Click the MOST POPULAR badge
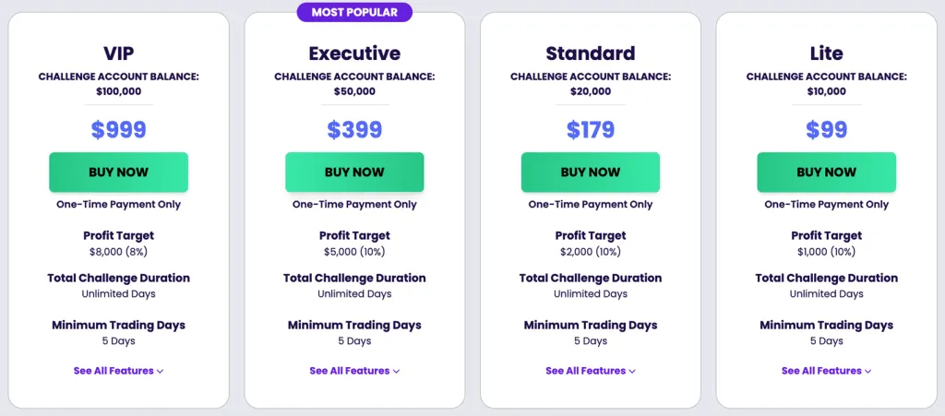The height and width of the screenshot is (416, 945). (354, 12)
